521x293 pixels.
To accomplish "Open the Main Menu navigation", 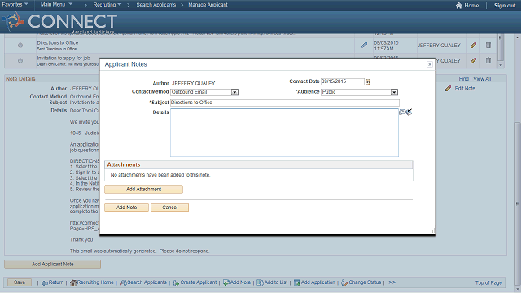I will (56, 5).
